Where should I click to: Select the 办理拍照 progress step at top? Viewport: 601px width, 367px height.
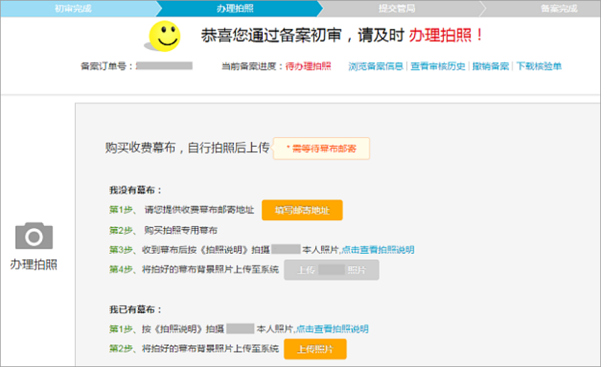pyautogui.click(x=235, y=8)
